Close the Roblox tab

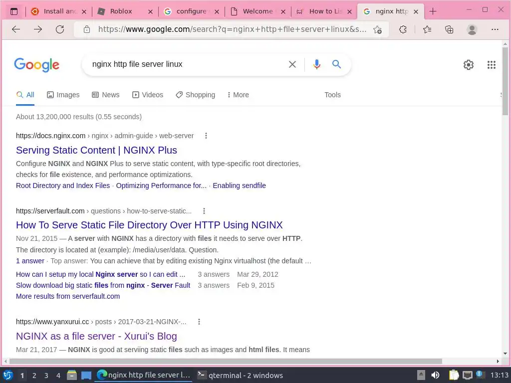click(x=150, y=12)
